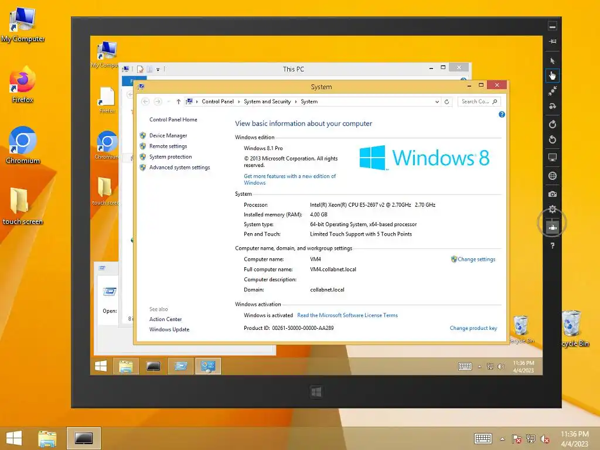Select rotation touch mode in simulator

(552, 106)
